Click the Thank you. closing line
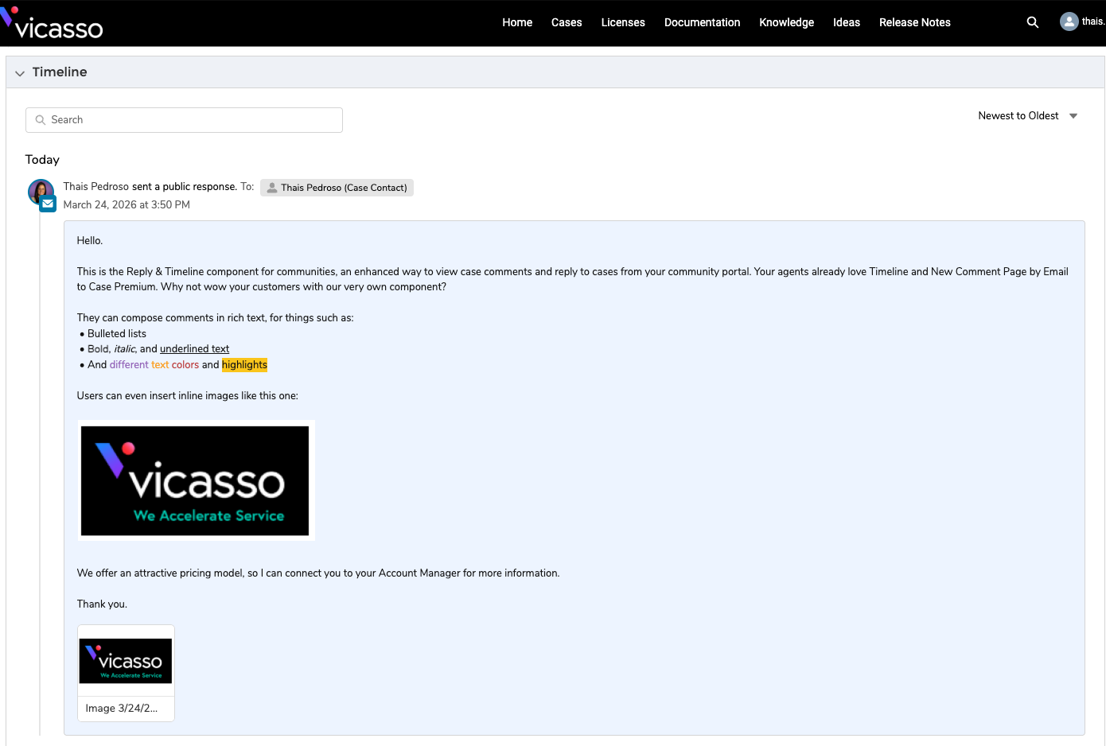The image size is (1106, 746). tap(102, 604)
